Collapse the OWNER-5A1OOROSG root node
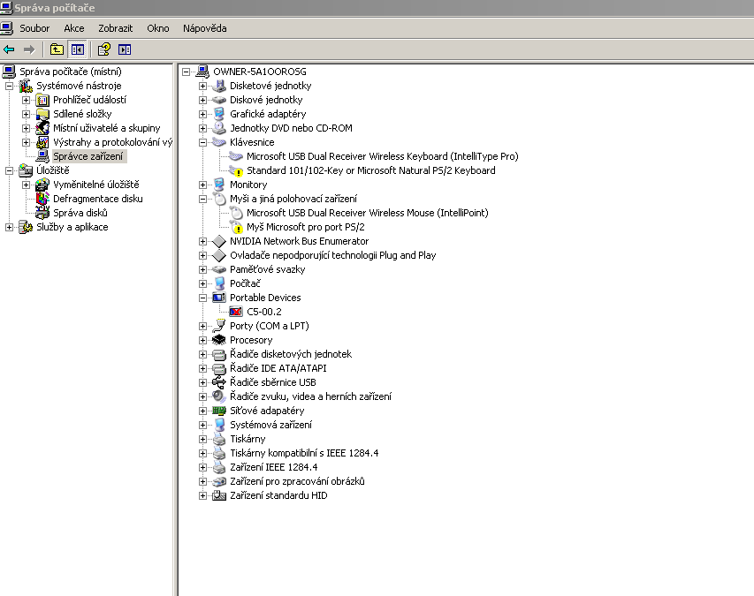 (187, 72)
